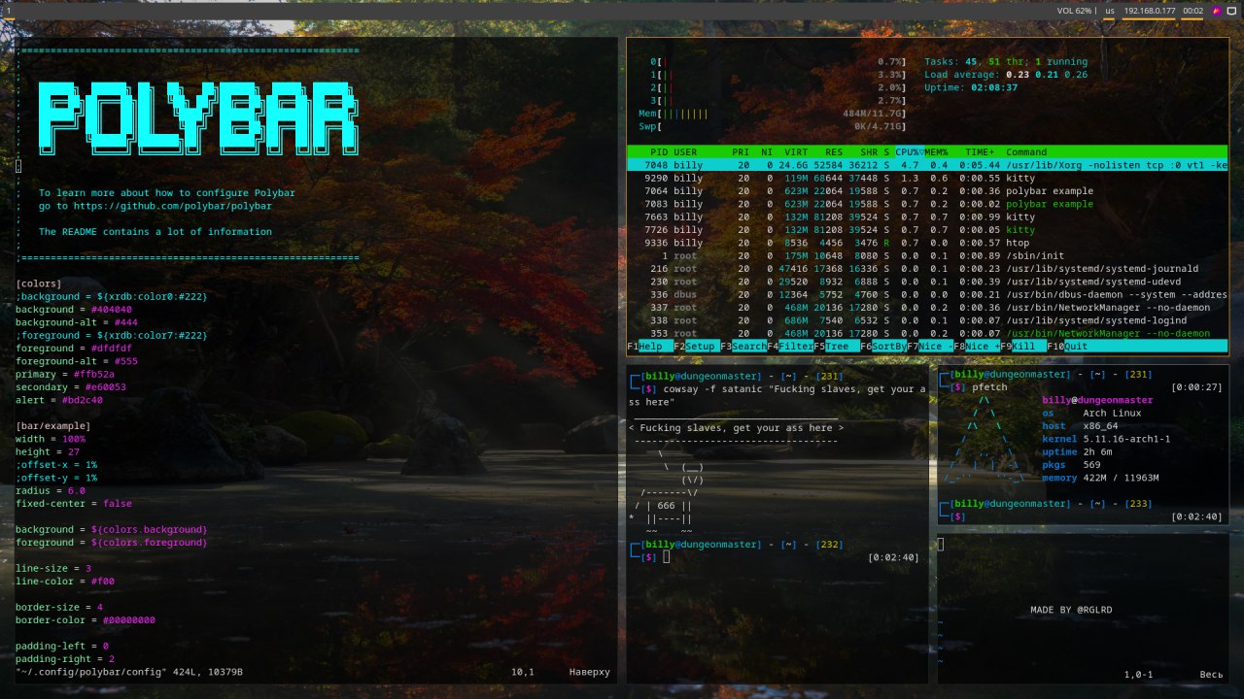Select kitty process row PID 9290
This screenshot has width=1244, height=699.
927,179
